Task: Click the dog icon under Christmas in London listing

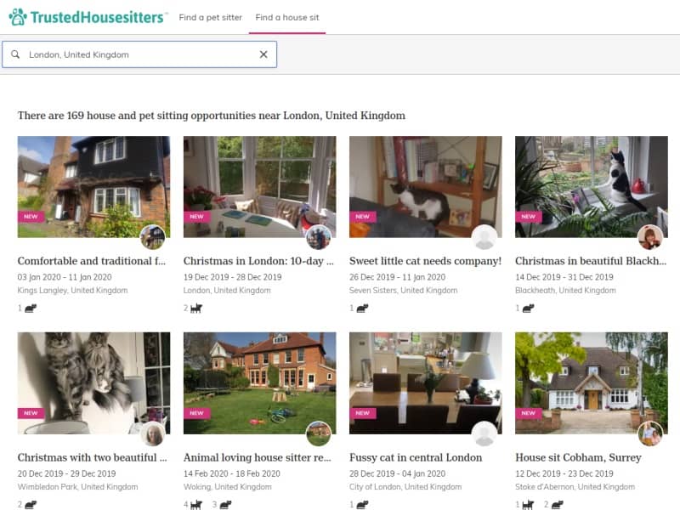Action: 196,309
